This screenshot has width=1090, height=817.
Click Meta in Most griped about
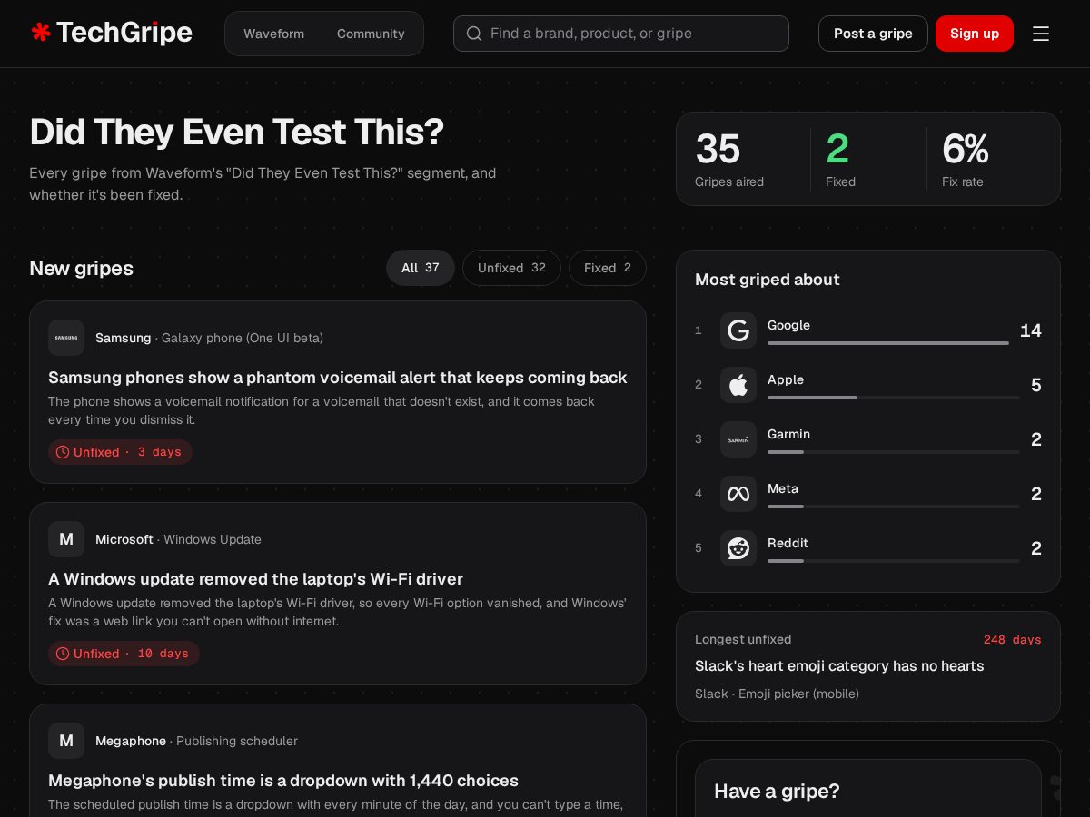pos(868,494)
